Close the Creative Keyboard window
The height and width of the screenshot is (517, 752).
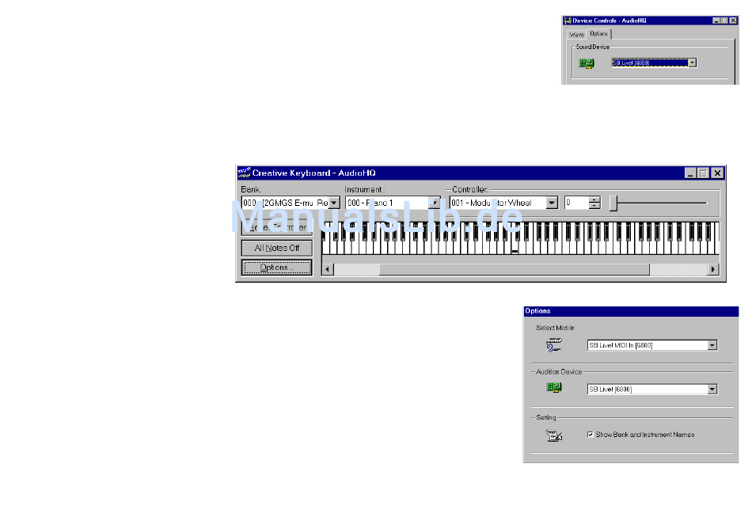(x=717, y=173)
